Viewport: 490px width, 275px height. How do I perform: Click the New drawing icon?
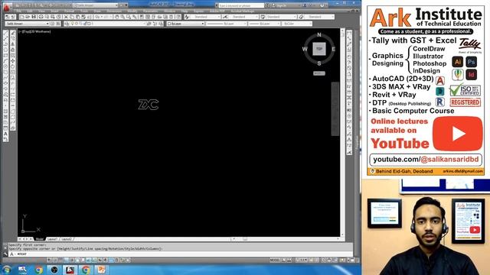point(21,17)
